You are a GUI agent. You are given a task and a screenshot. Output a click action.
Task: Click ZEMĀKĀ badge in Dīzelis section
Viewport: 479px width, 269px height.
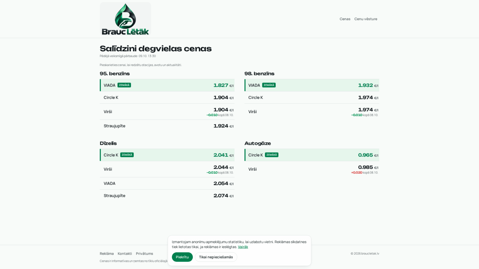pos(127,155)
